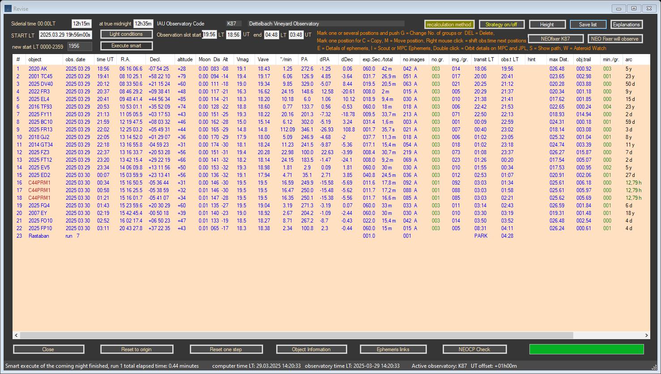The width and height of the screenshot is (661, 374).
Task: Open the Height button
Action: (x=547, y=25)
